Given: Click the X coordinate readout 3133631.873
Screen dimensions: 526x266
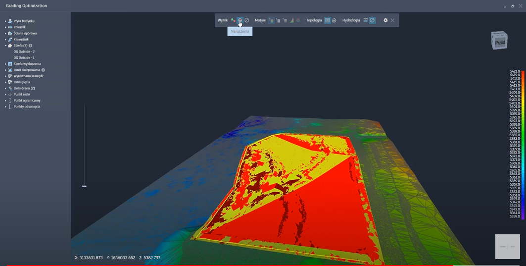Looking at the screenshot, I should click(x=89, y=258).
